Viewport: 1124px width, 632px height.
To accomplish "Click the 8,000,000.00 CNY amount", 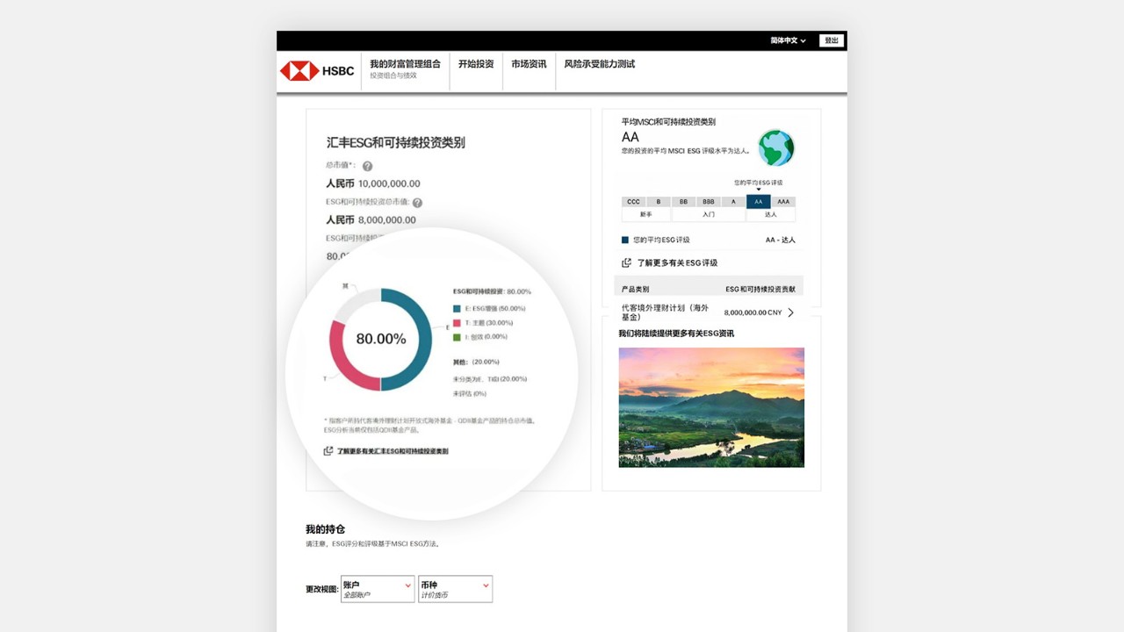I will click(753, 312).
